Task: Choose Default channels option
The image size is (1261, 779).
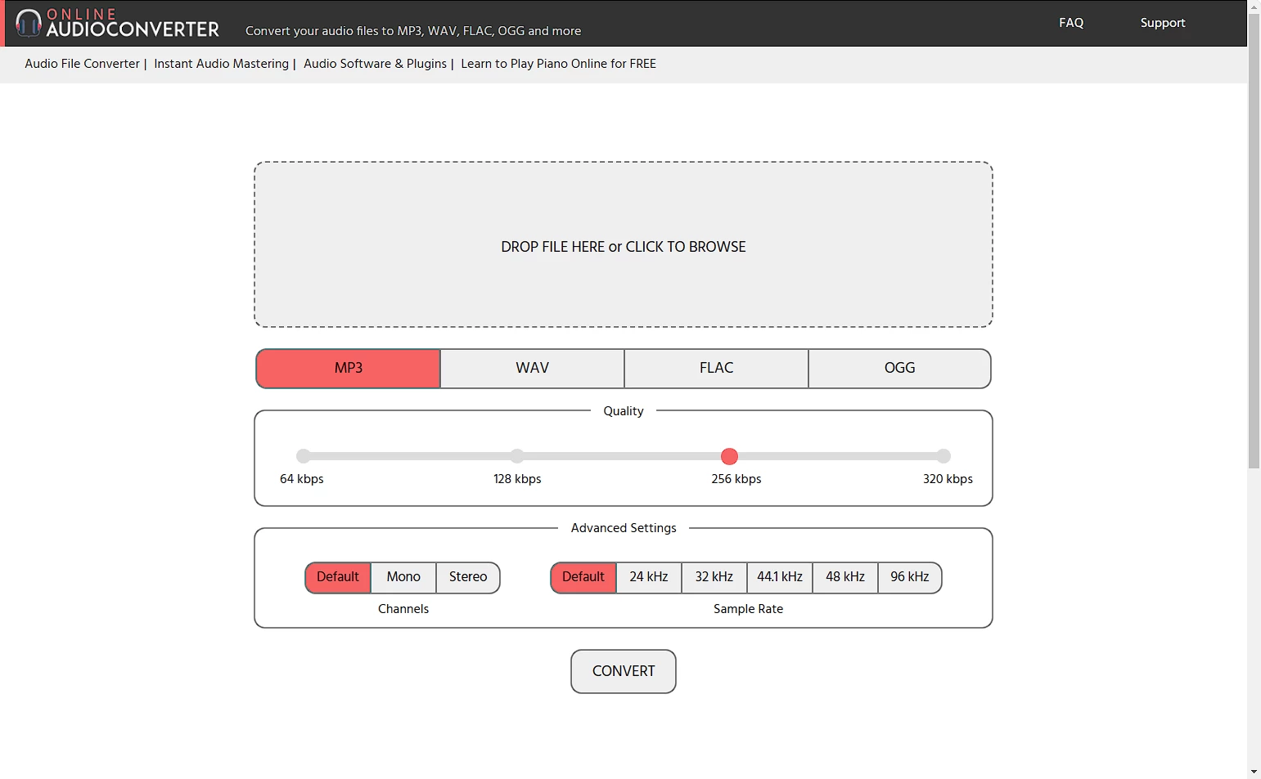Action: click(x=338, y=577)
